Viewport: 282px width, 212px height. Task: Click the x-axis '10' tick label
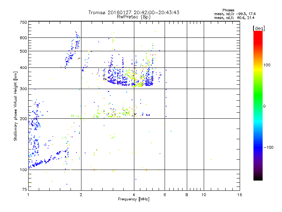coord(204,195)
